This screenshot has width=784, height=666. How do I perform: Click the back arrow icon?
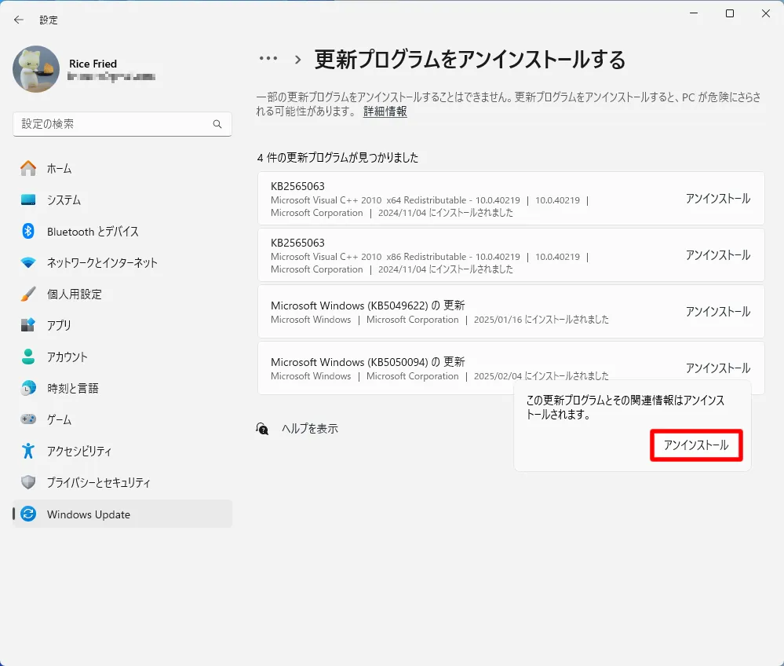pos(19,20)
